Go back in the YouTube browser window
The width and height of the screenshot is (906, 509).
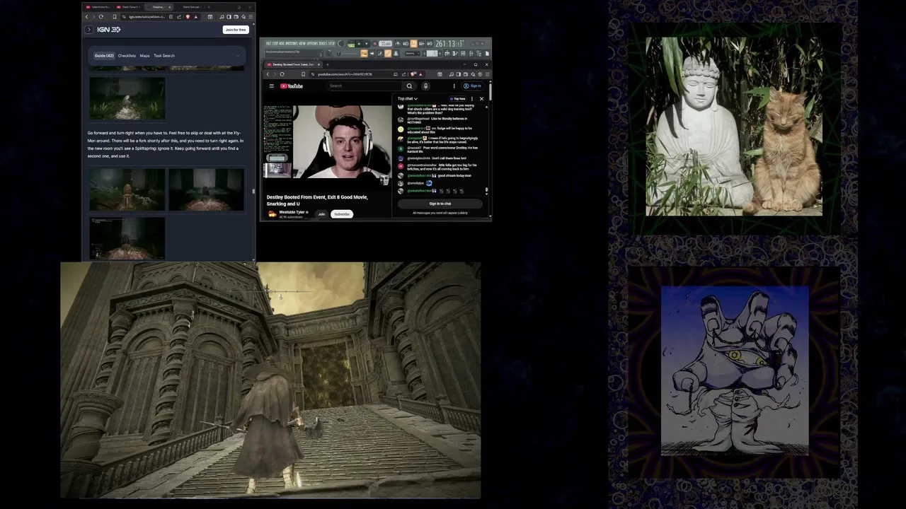pyautogui.click(x=268, y=74)
